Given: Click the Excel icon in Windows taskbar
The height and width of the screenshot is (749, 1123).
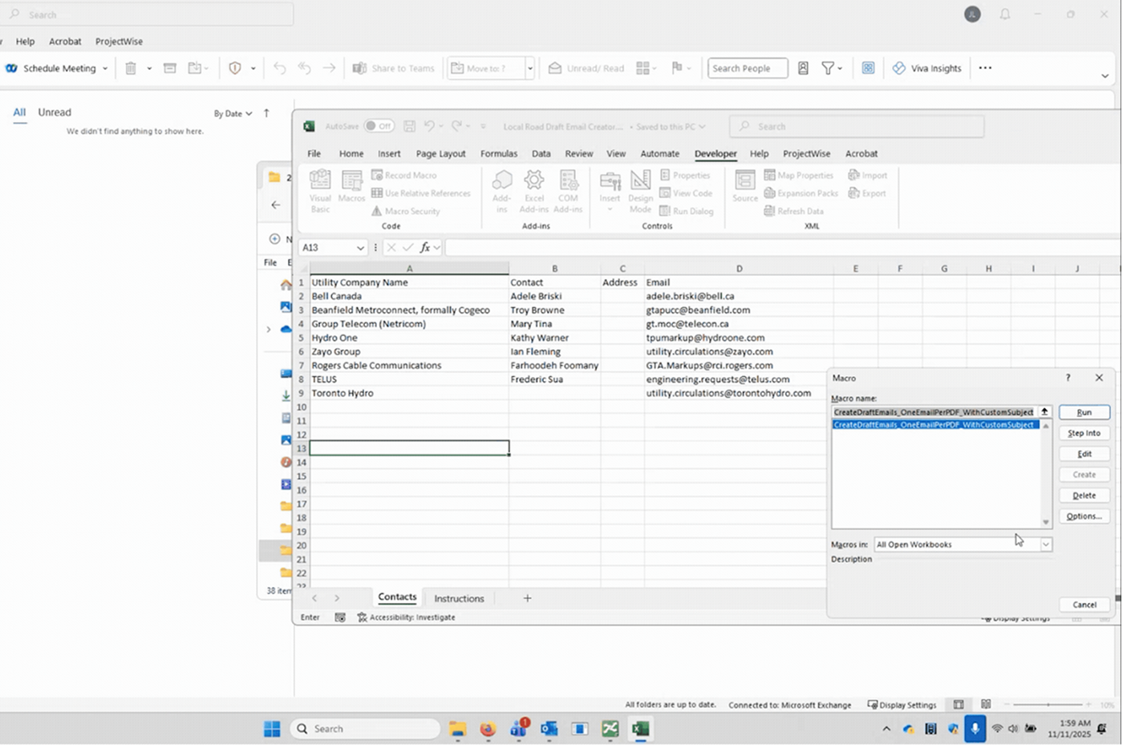Looking at the screenshot, I should [640, 729].
